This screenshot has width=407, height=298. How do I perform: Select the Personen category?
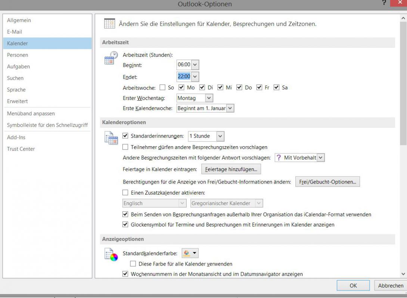click(x=47, y=55)
